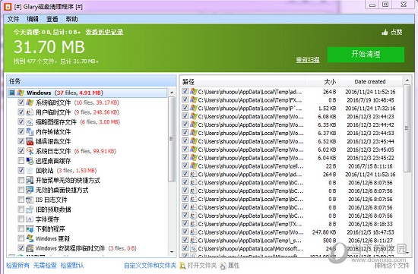
Task: Click the 缩略图缓存文件 icon
Action: 30,122
